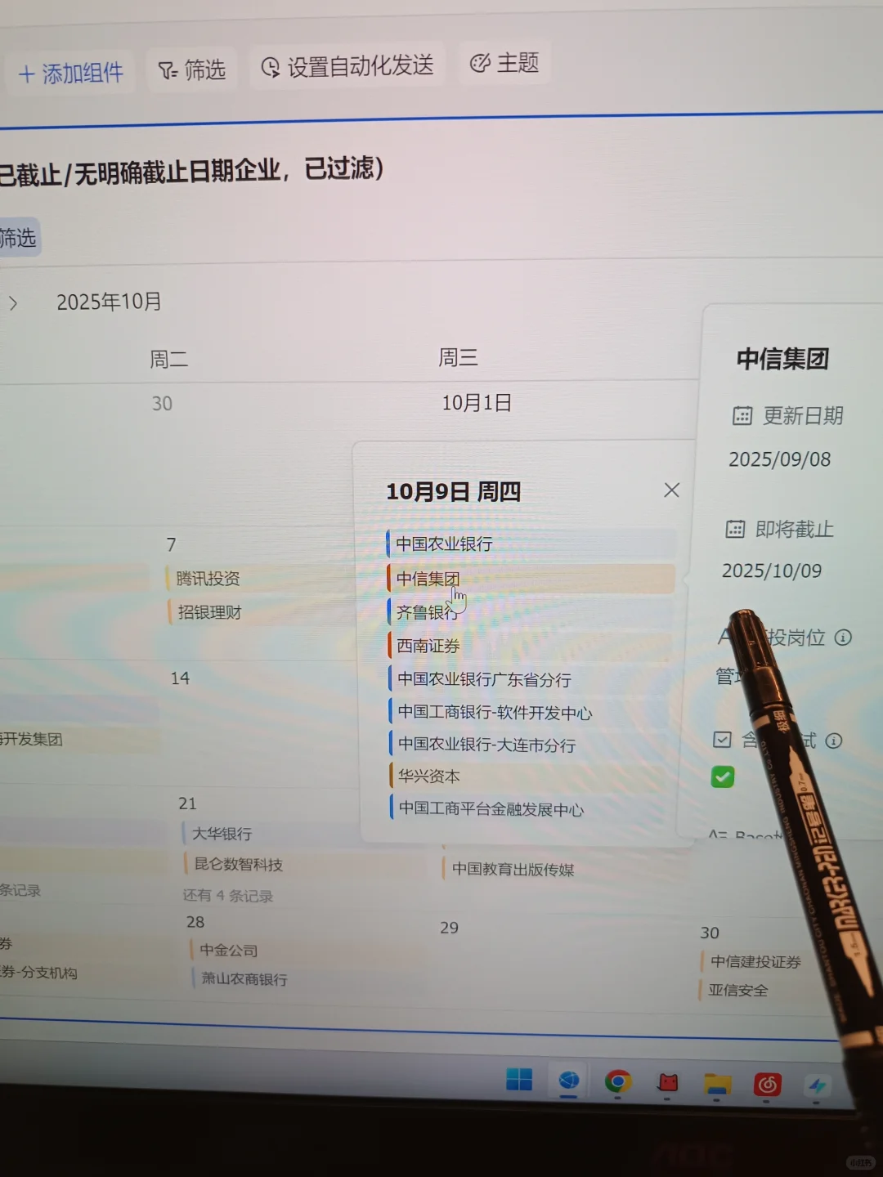
Task: Expand 还有 4 条记录 link
Action: (228, 896)
